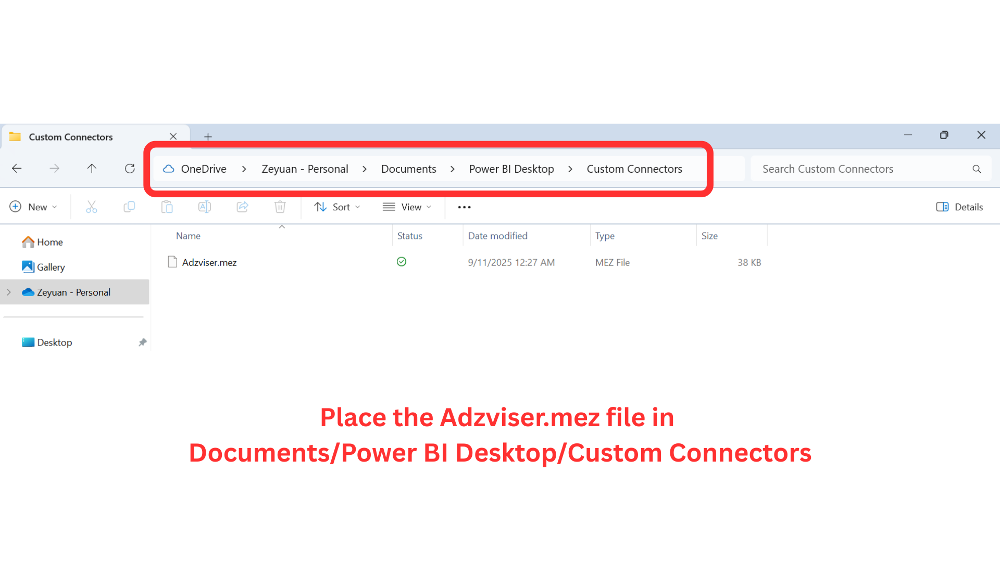Screen dimensions: 1000x562
Task: Switch to the Custom Connectors tab
Action: tap(70, 136)
